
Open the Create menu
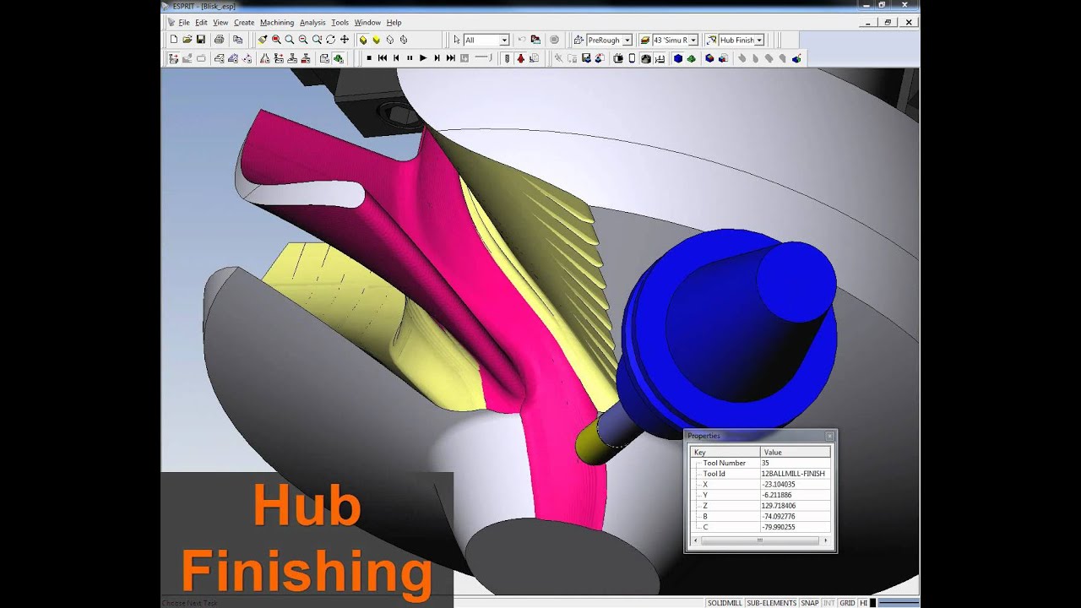click(x=244, y=23)
